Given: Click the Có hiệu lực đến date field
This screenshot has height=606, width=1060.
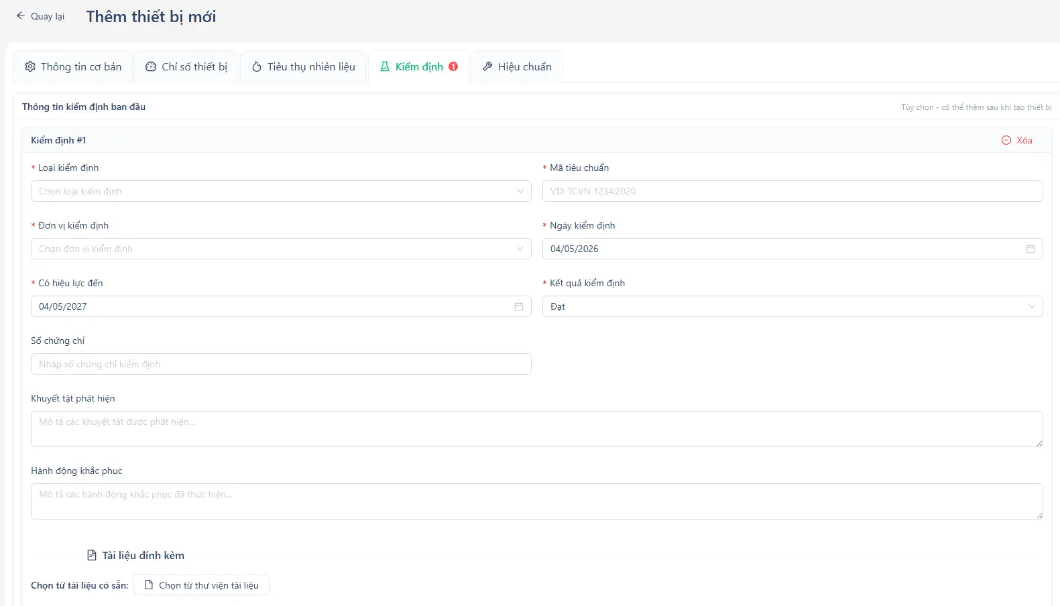Looking at the screenshot, I should point(281,306).
